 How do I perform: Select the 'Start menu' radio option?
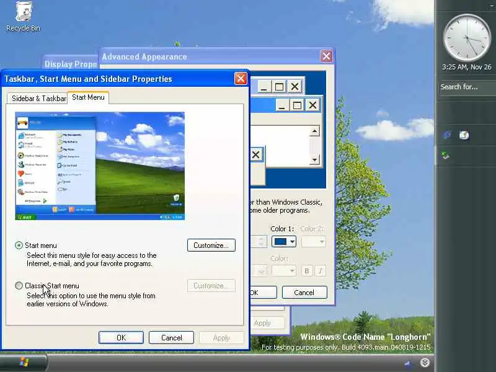(x=19, y=246)
